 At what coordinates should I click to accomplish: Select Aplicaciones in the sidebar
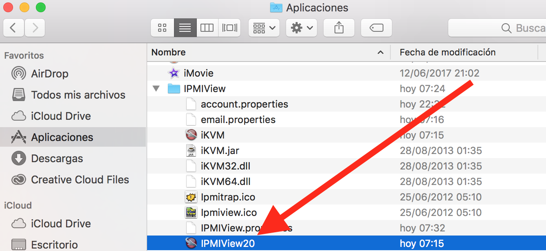click(73, 137)
